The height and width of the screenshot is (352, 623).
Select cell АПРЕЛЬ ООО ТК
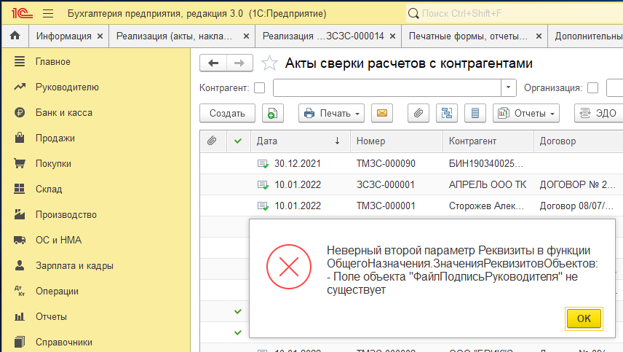pyautogui.click(x=488, y=184)
